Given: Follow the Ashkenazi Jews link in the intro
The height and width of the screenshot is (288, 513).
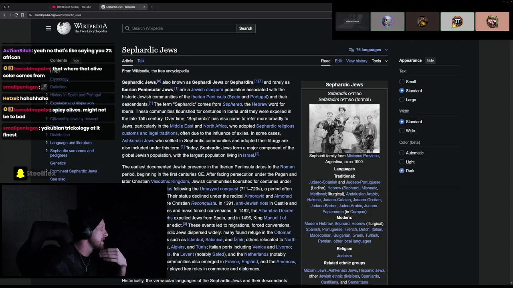Looking at the screenshot, I should tap(138, 141).
